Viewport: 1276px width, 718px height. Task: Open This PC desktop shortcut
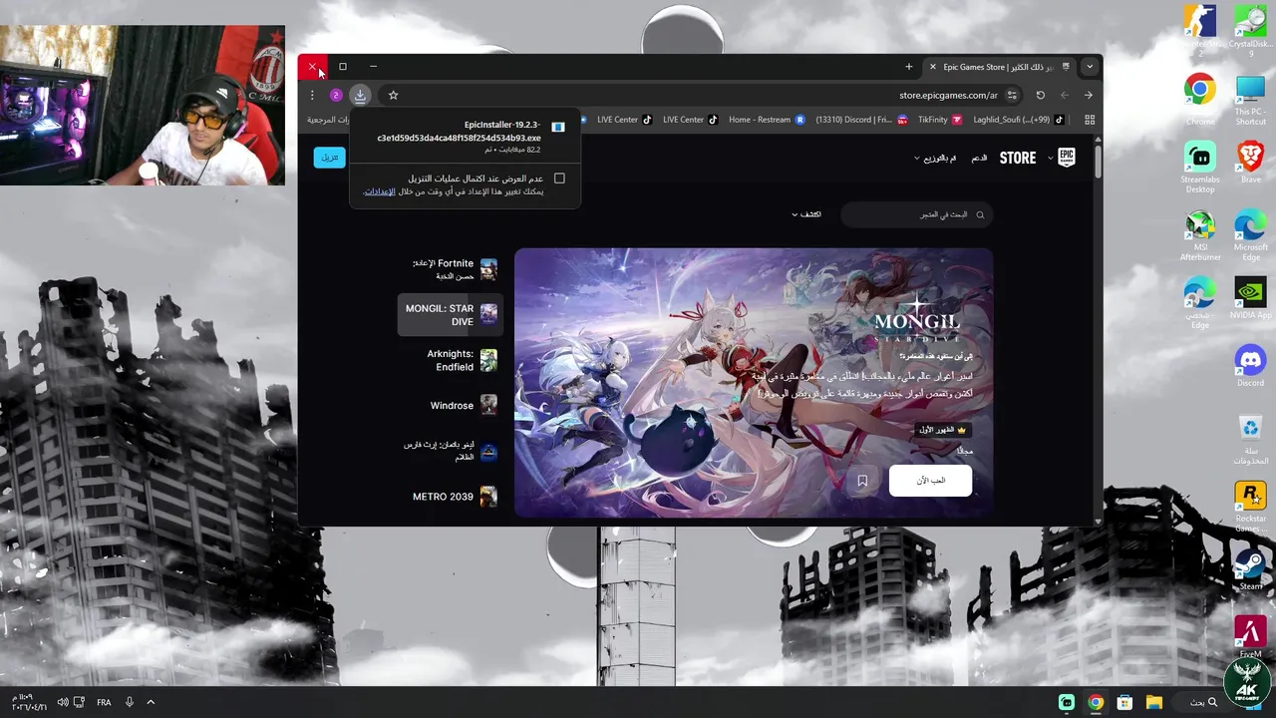(1250, 98)
